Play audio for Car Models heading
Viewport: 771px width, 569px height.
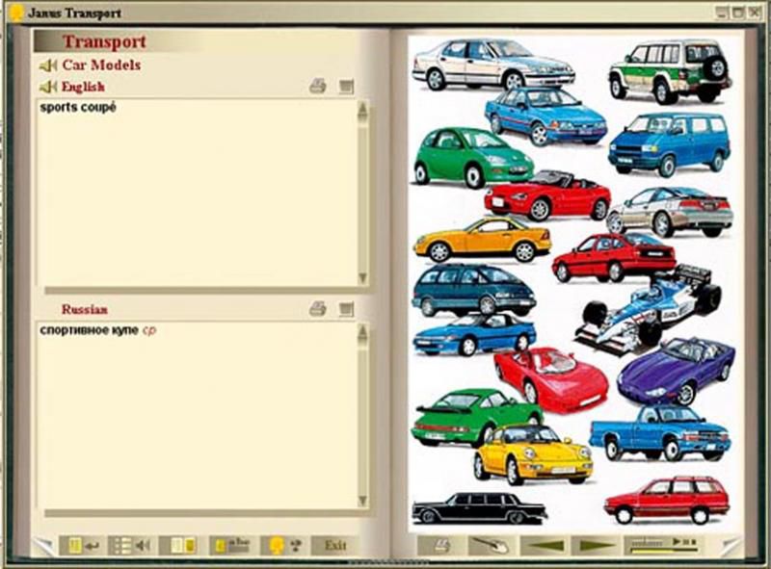(x=47, y=65)
